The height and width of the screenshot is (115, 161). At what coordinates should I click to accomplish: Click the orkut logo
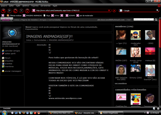(x=7, y=20)
